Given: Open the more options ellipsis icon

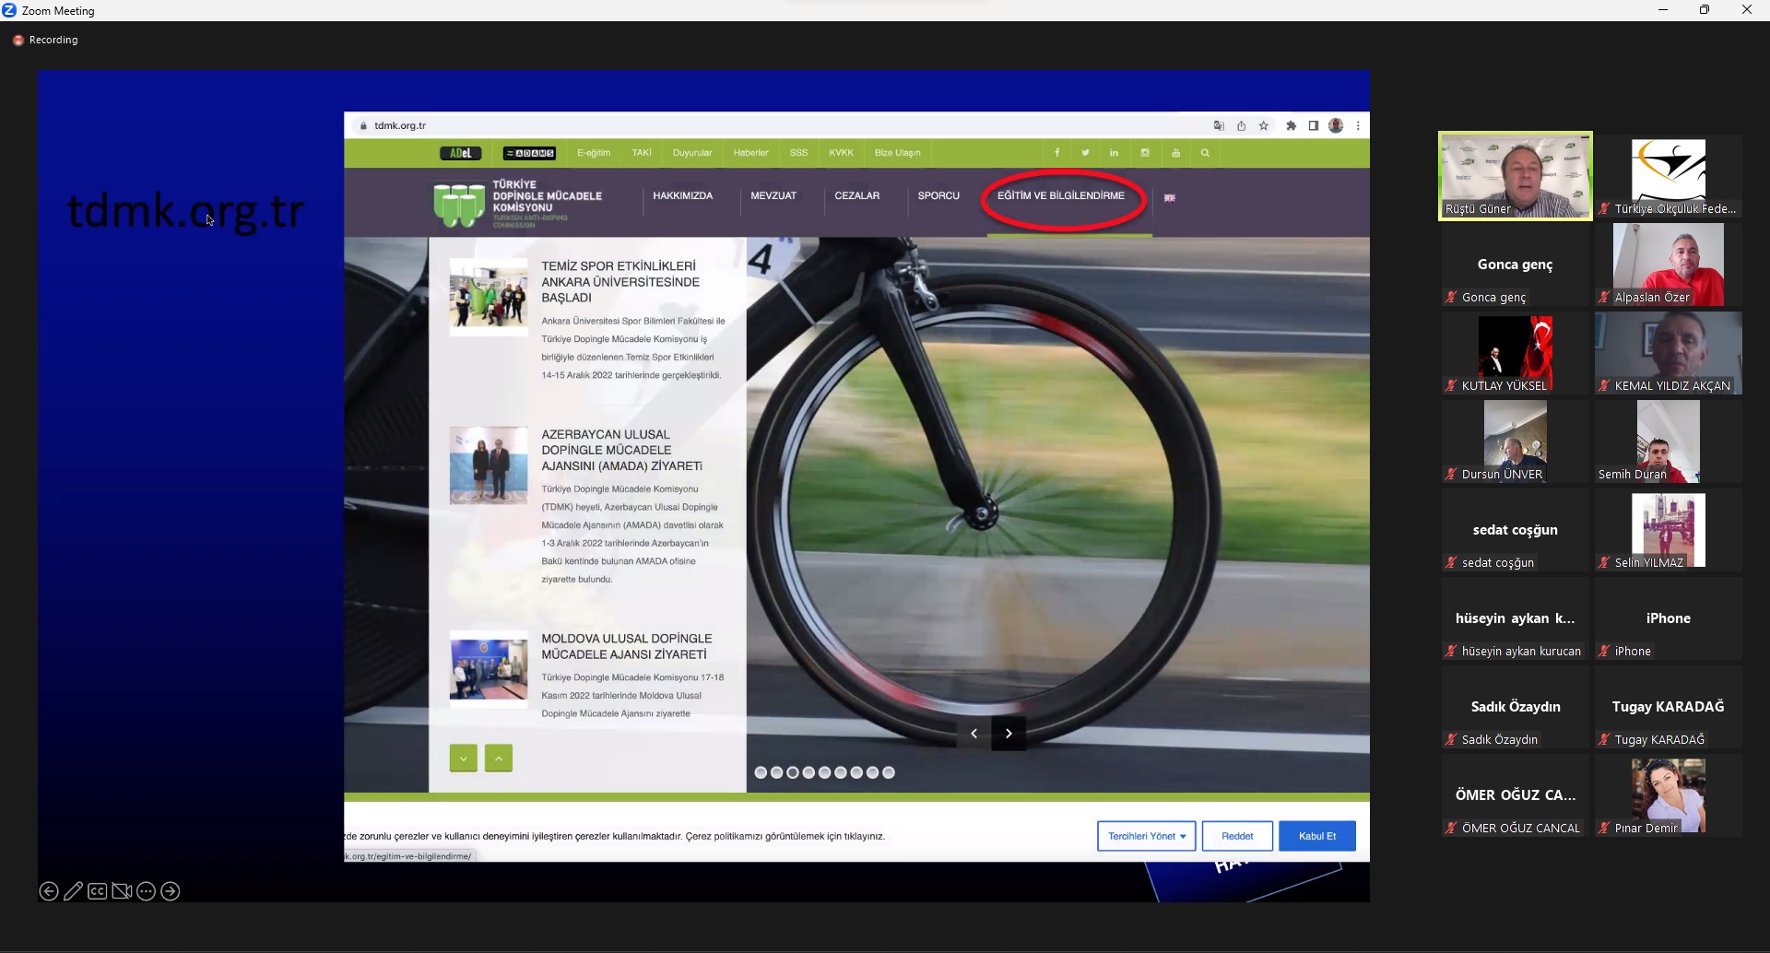Looking at the screenshot, I should pyautogui.click(x=146, y=891).
